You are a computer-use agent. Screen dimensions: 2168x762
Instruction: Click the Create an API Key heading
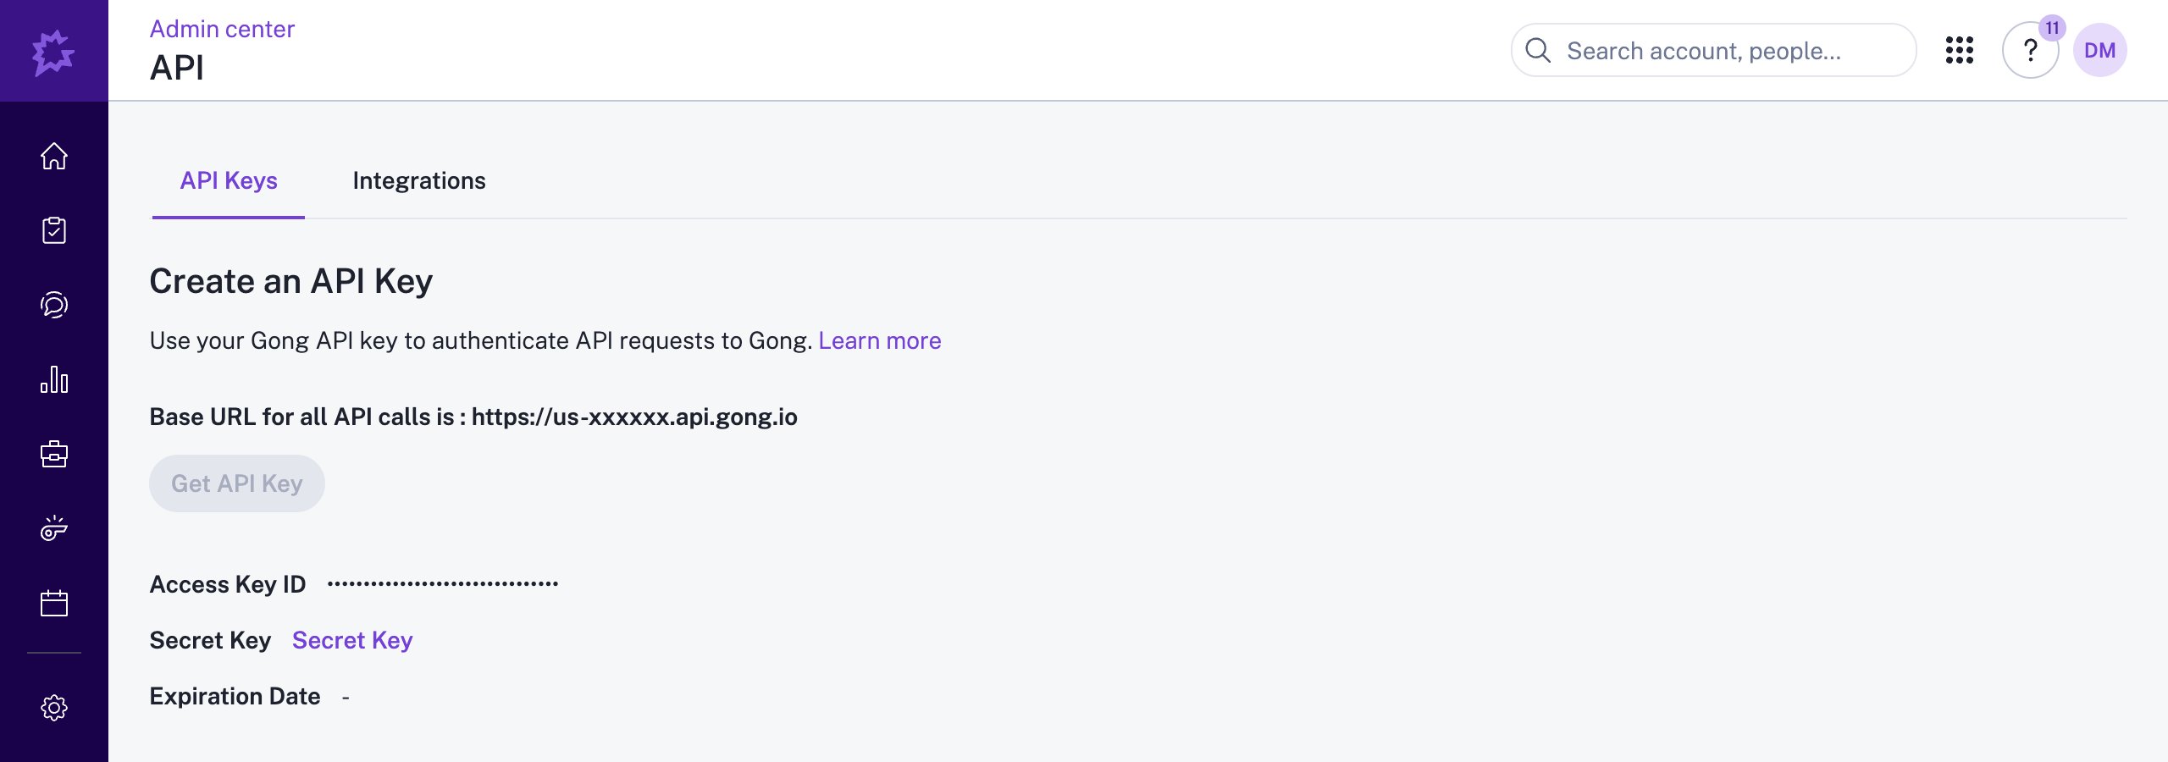[x=291, y=281]
